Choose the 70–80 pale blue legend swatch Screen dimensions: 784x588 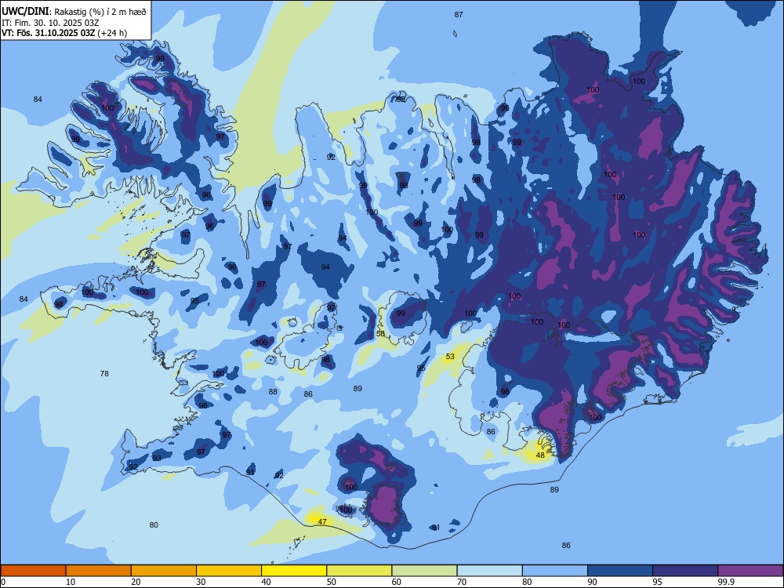point(489,571)
